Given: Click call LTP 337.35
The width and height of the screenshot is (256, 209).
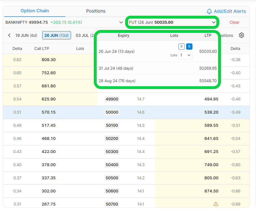Looking at the screenshot, I should point(48,178).
